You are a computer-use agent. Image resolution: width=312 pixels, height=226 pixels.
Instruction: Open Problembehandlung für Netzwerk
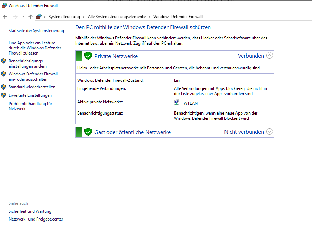30,106
